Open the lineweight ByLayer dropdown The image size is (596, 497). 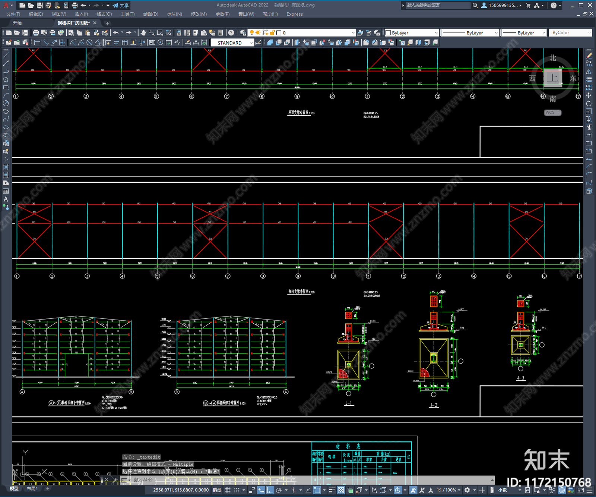(524, 33)
